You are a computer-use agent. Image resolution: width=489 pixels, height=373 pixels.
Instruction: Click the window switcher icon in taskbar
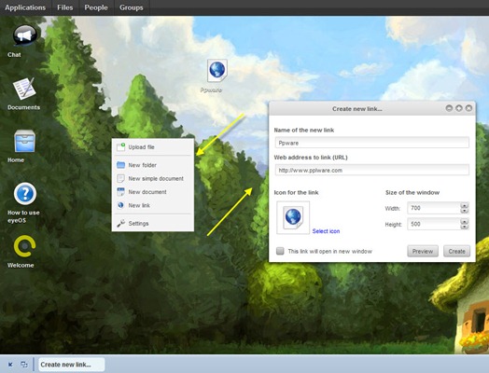[x=24, y=365]
